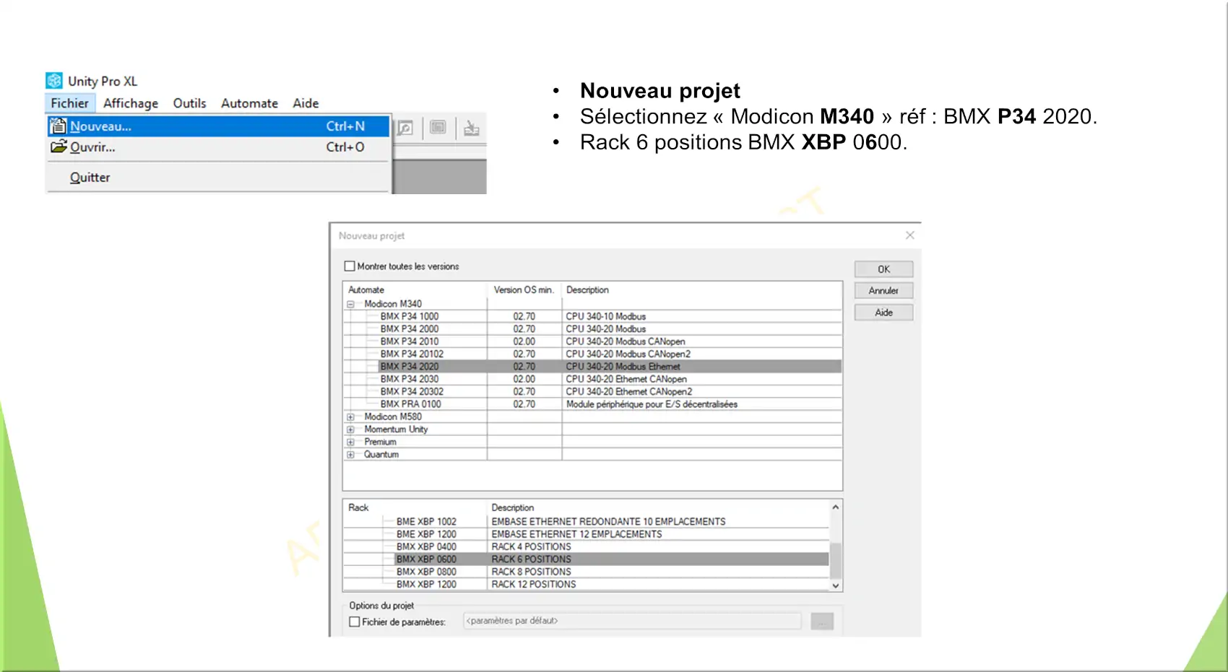Click the Aide button in the dialog

(x=883, y=313)
